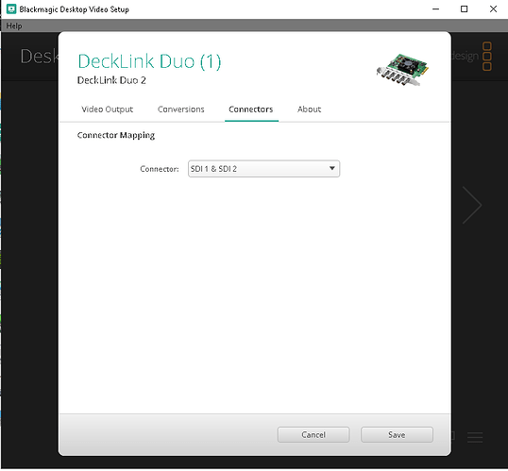Click the DeckLink Duo card image
The image size is (508, 471).
pyautogui.click(x=402, y=69)
